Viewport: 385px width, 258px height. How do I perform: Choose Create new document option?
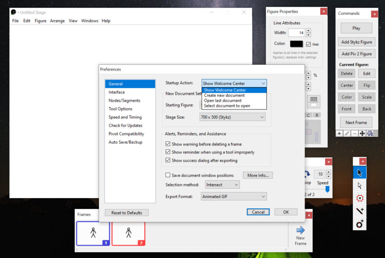tap(234, 95)
